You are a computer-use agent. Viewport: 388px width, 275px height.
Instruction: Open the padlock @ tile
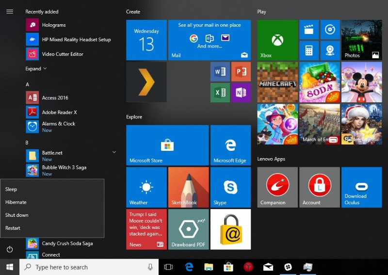[x=230, y=229]
